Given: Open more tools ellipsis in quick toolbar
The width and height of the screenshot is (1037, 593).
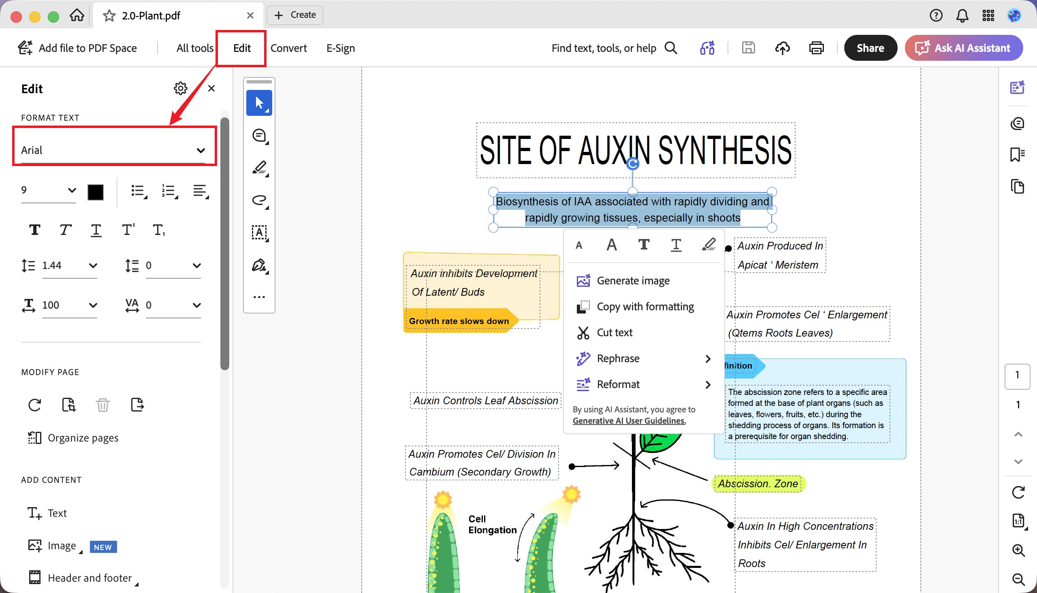Looking at the screenshot, I should 259,297.
